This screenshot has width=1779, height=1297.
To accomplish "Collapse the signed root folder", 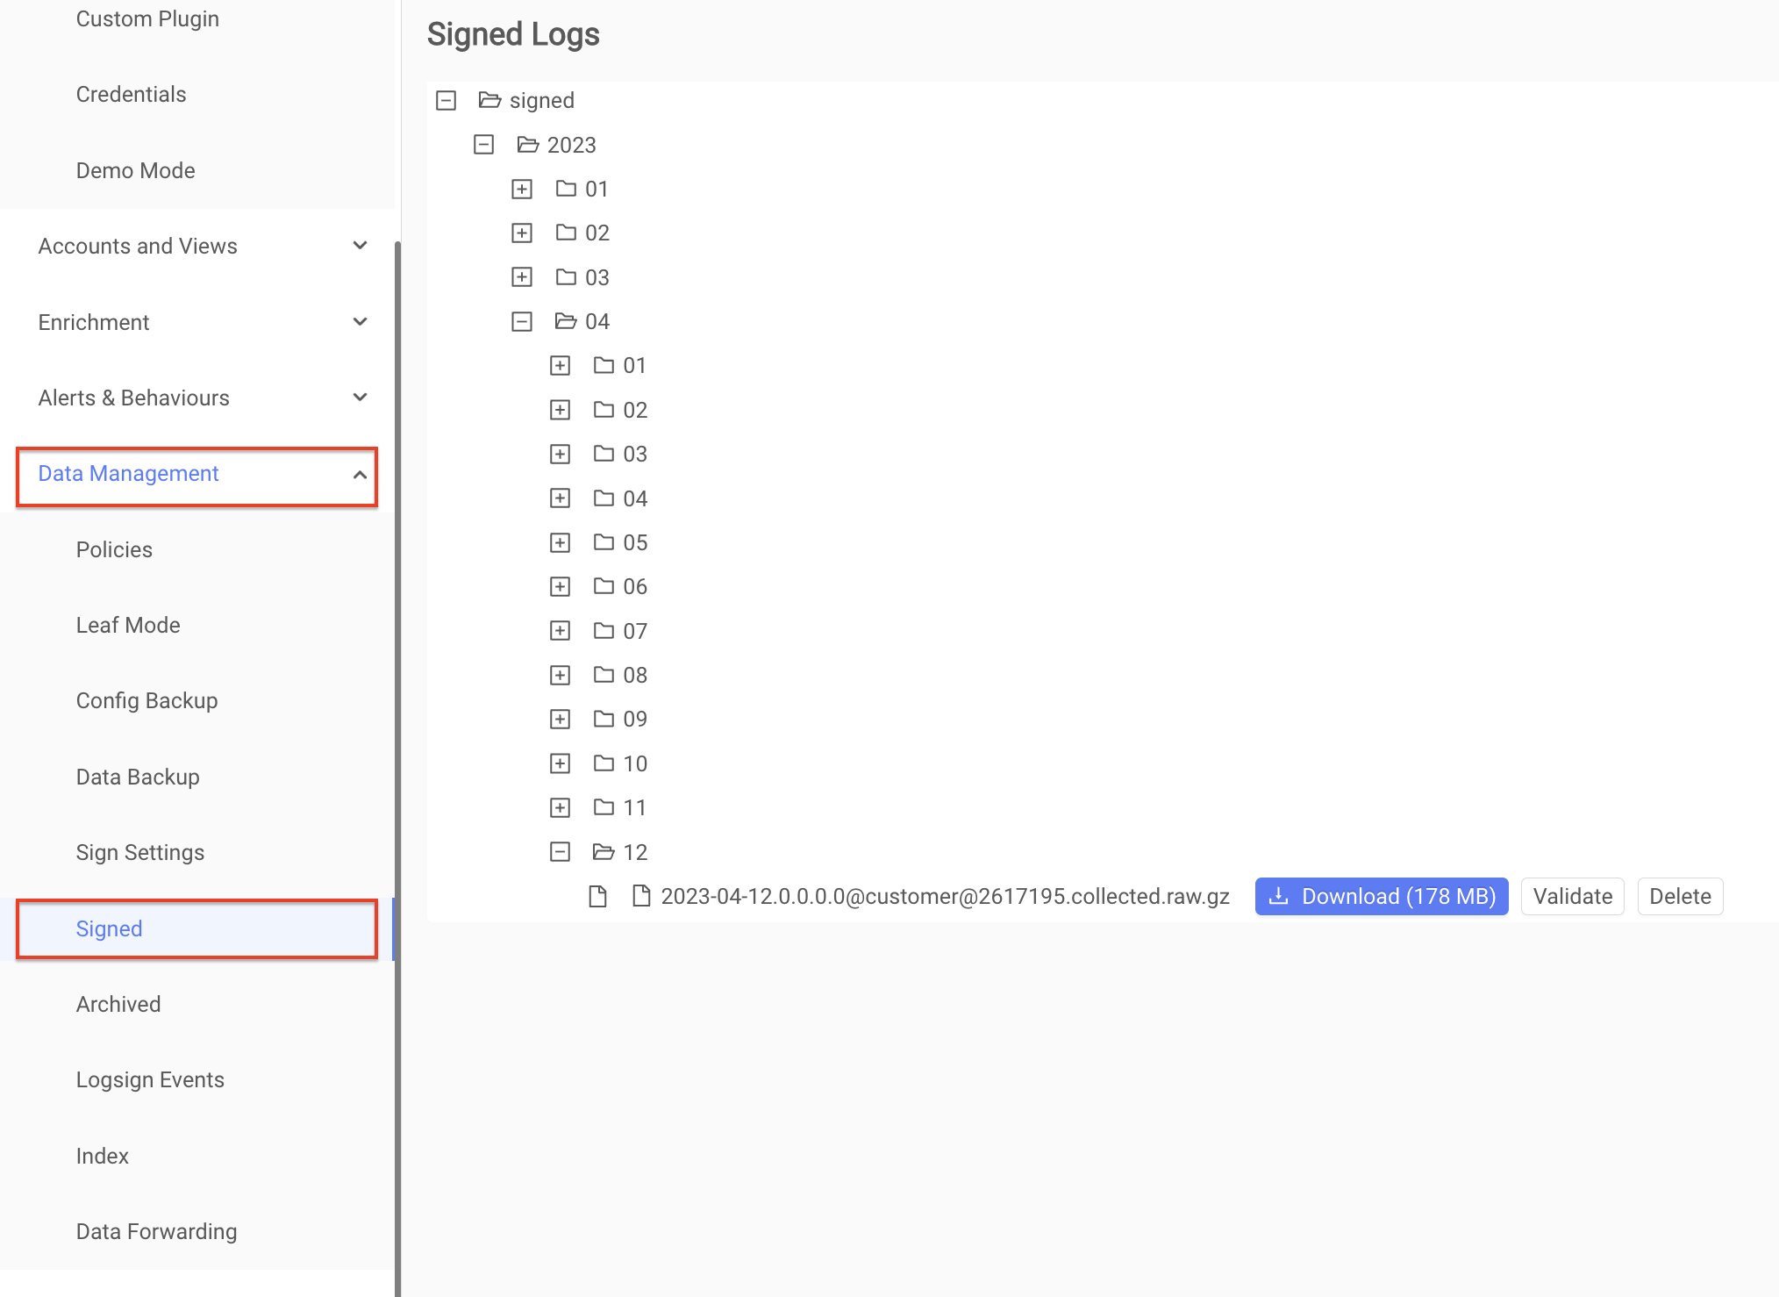I will [446, 101].
